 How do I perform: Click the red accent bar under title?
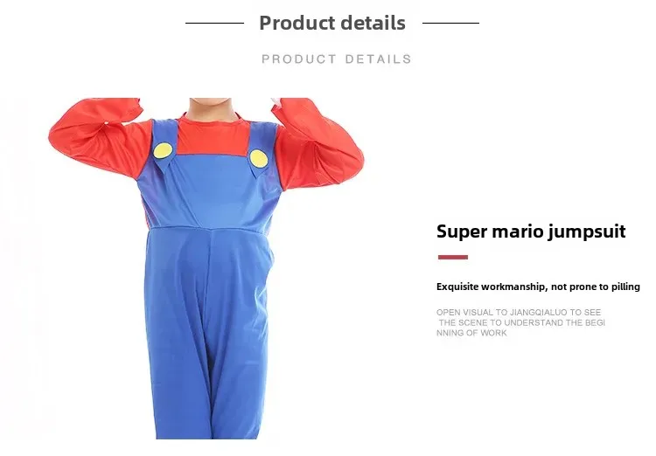453,257
